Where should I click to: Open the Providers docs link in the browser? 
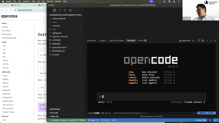(6, 31)
